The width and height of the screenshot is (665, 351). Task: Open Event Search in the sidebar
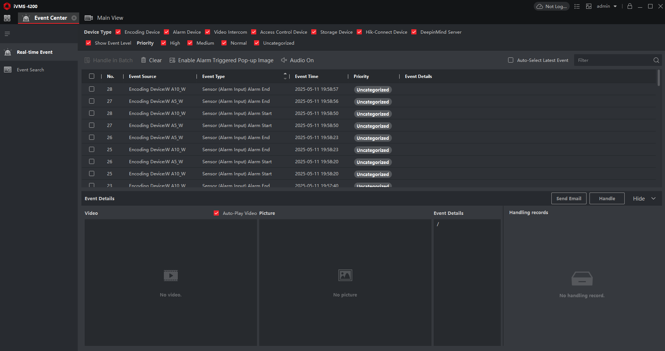[x=30, y=70]
